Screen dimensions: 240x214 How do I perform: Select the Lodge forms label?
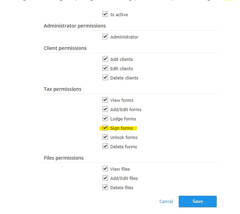(x=123, y=119)
